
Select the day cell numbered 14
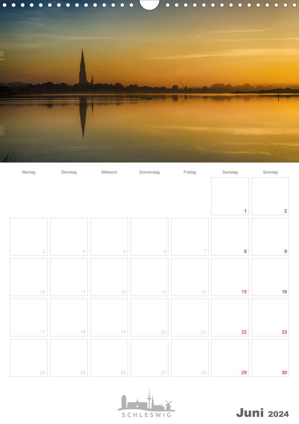pos(190,277)
